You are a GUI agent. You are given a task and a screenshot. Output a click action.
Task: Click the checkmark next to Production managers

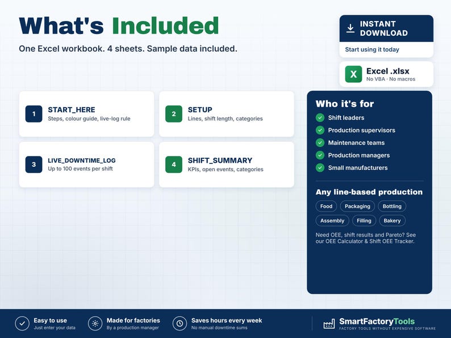pos(320,155)
